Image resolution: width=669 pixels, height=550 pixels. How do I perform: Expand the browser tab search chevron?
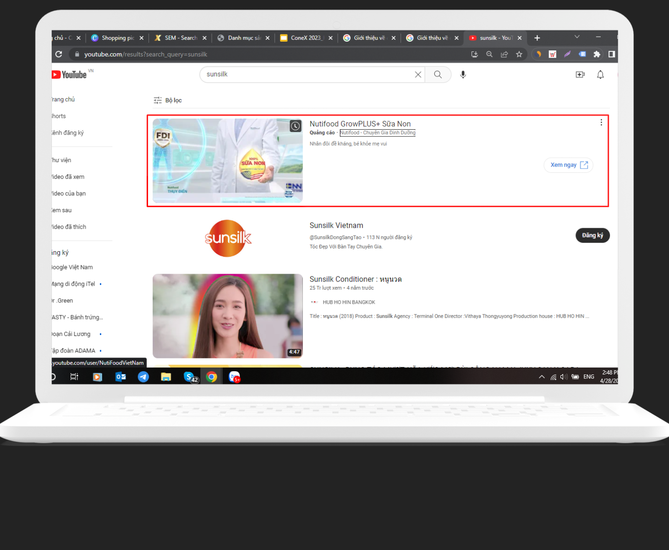coord(577,37)
